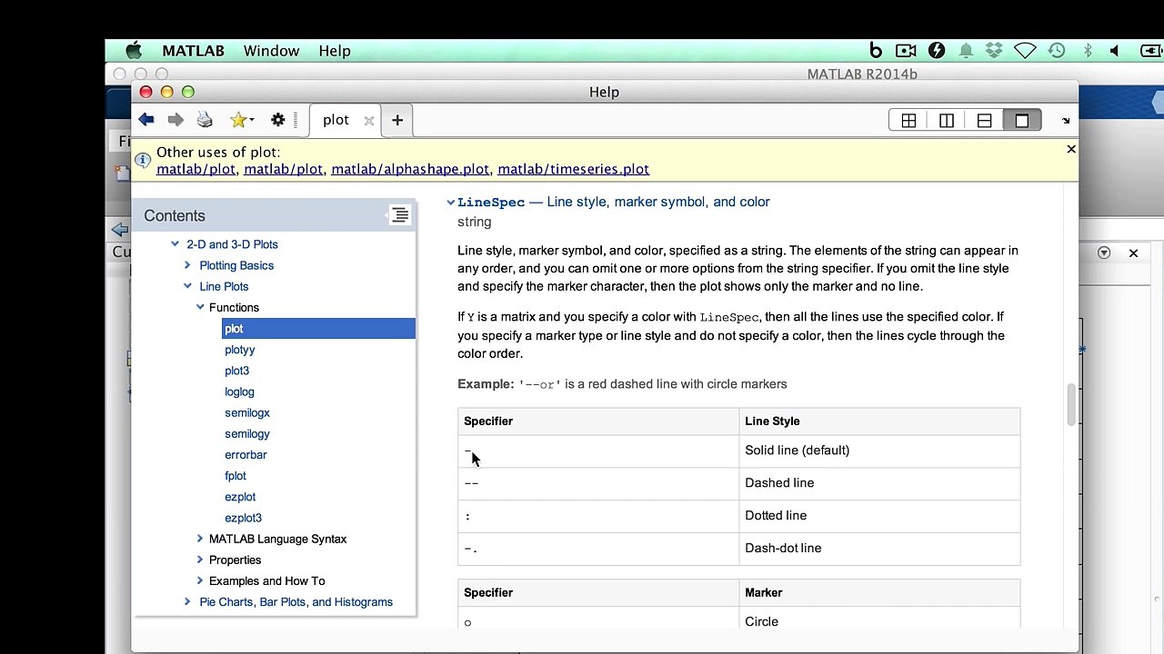Open Plotting Basics topic
Image resolution: width=1164 pixels, height=654 pixels.
[236, 265]
